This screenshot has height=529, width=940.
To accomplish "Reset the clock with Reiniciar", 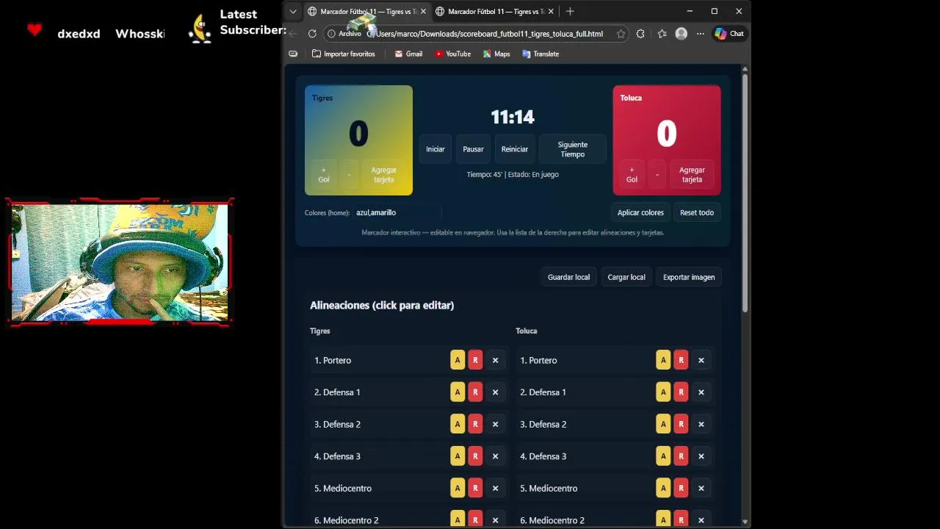I will pos(515,149).
